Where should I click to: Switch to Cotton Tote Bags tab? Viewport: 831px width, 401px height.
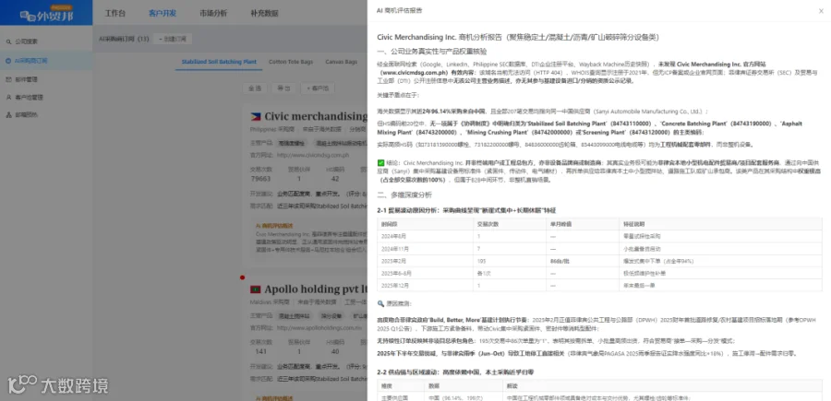[291, 62]
